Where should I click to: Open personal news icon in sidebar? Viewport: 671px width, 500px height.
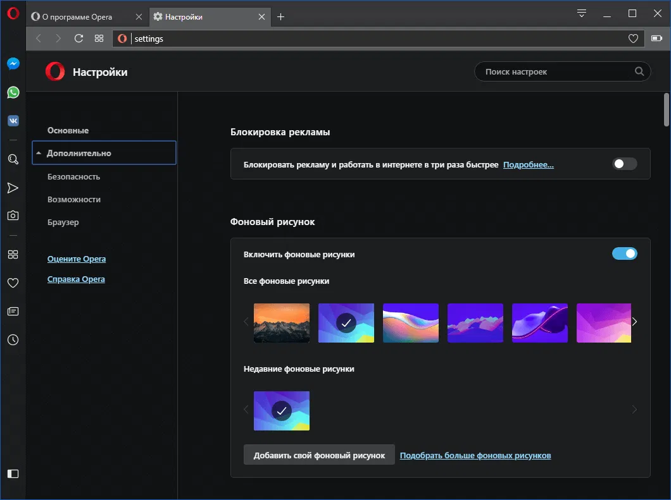[13, 312]
